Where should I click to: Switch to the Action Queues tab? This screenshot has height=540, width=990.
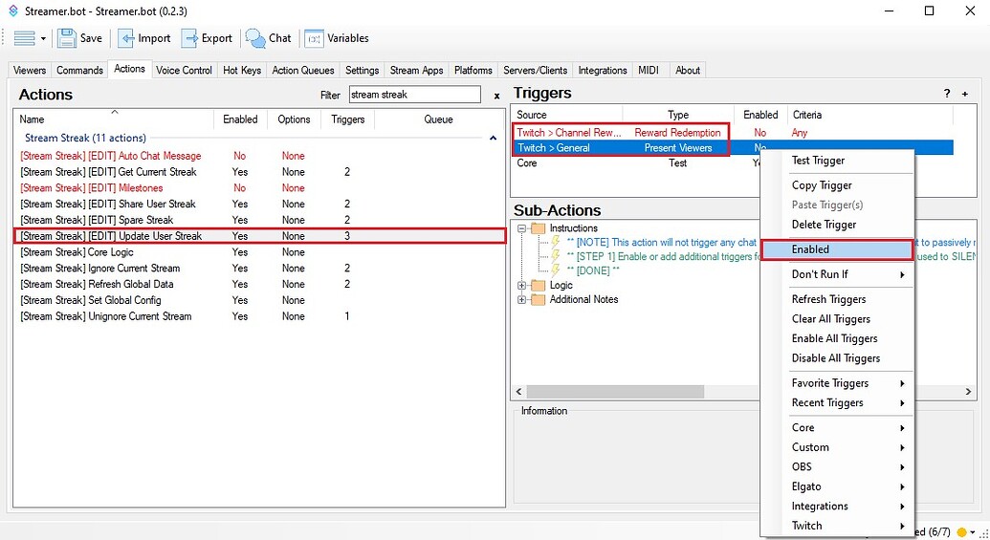(303, 70)
